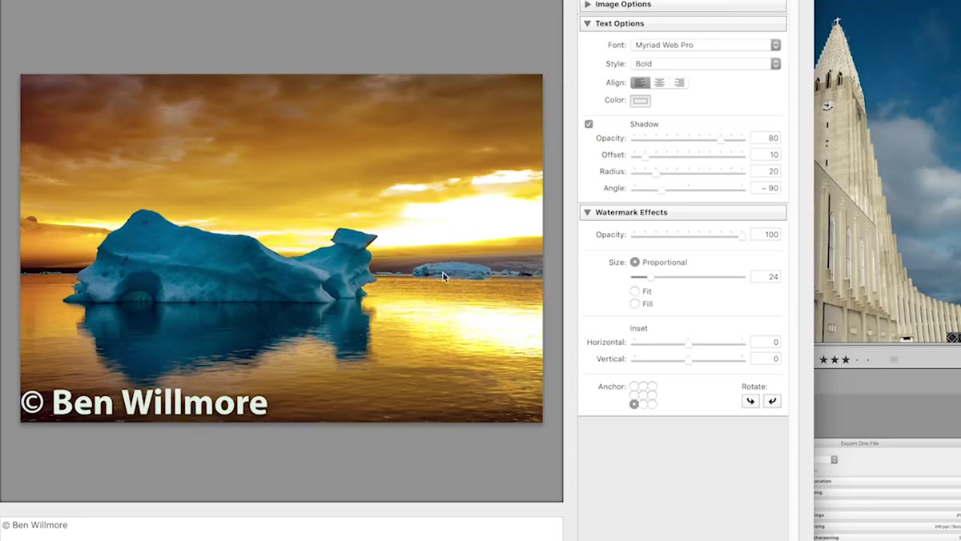Select center text alignment icon
The width and height of the screenshot is (961, 541).
point(659,82)
